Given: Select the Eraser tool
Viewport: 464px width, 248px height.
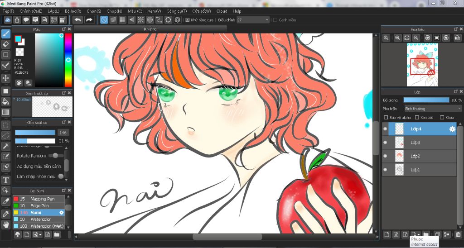Looking at the screenshot, I should point(5,44).
